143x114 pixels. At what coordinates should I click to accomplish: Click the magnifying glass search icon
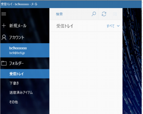tap(94, 14)
